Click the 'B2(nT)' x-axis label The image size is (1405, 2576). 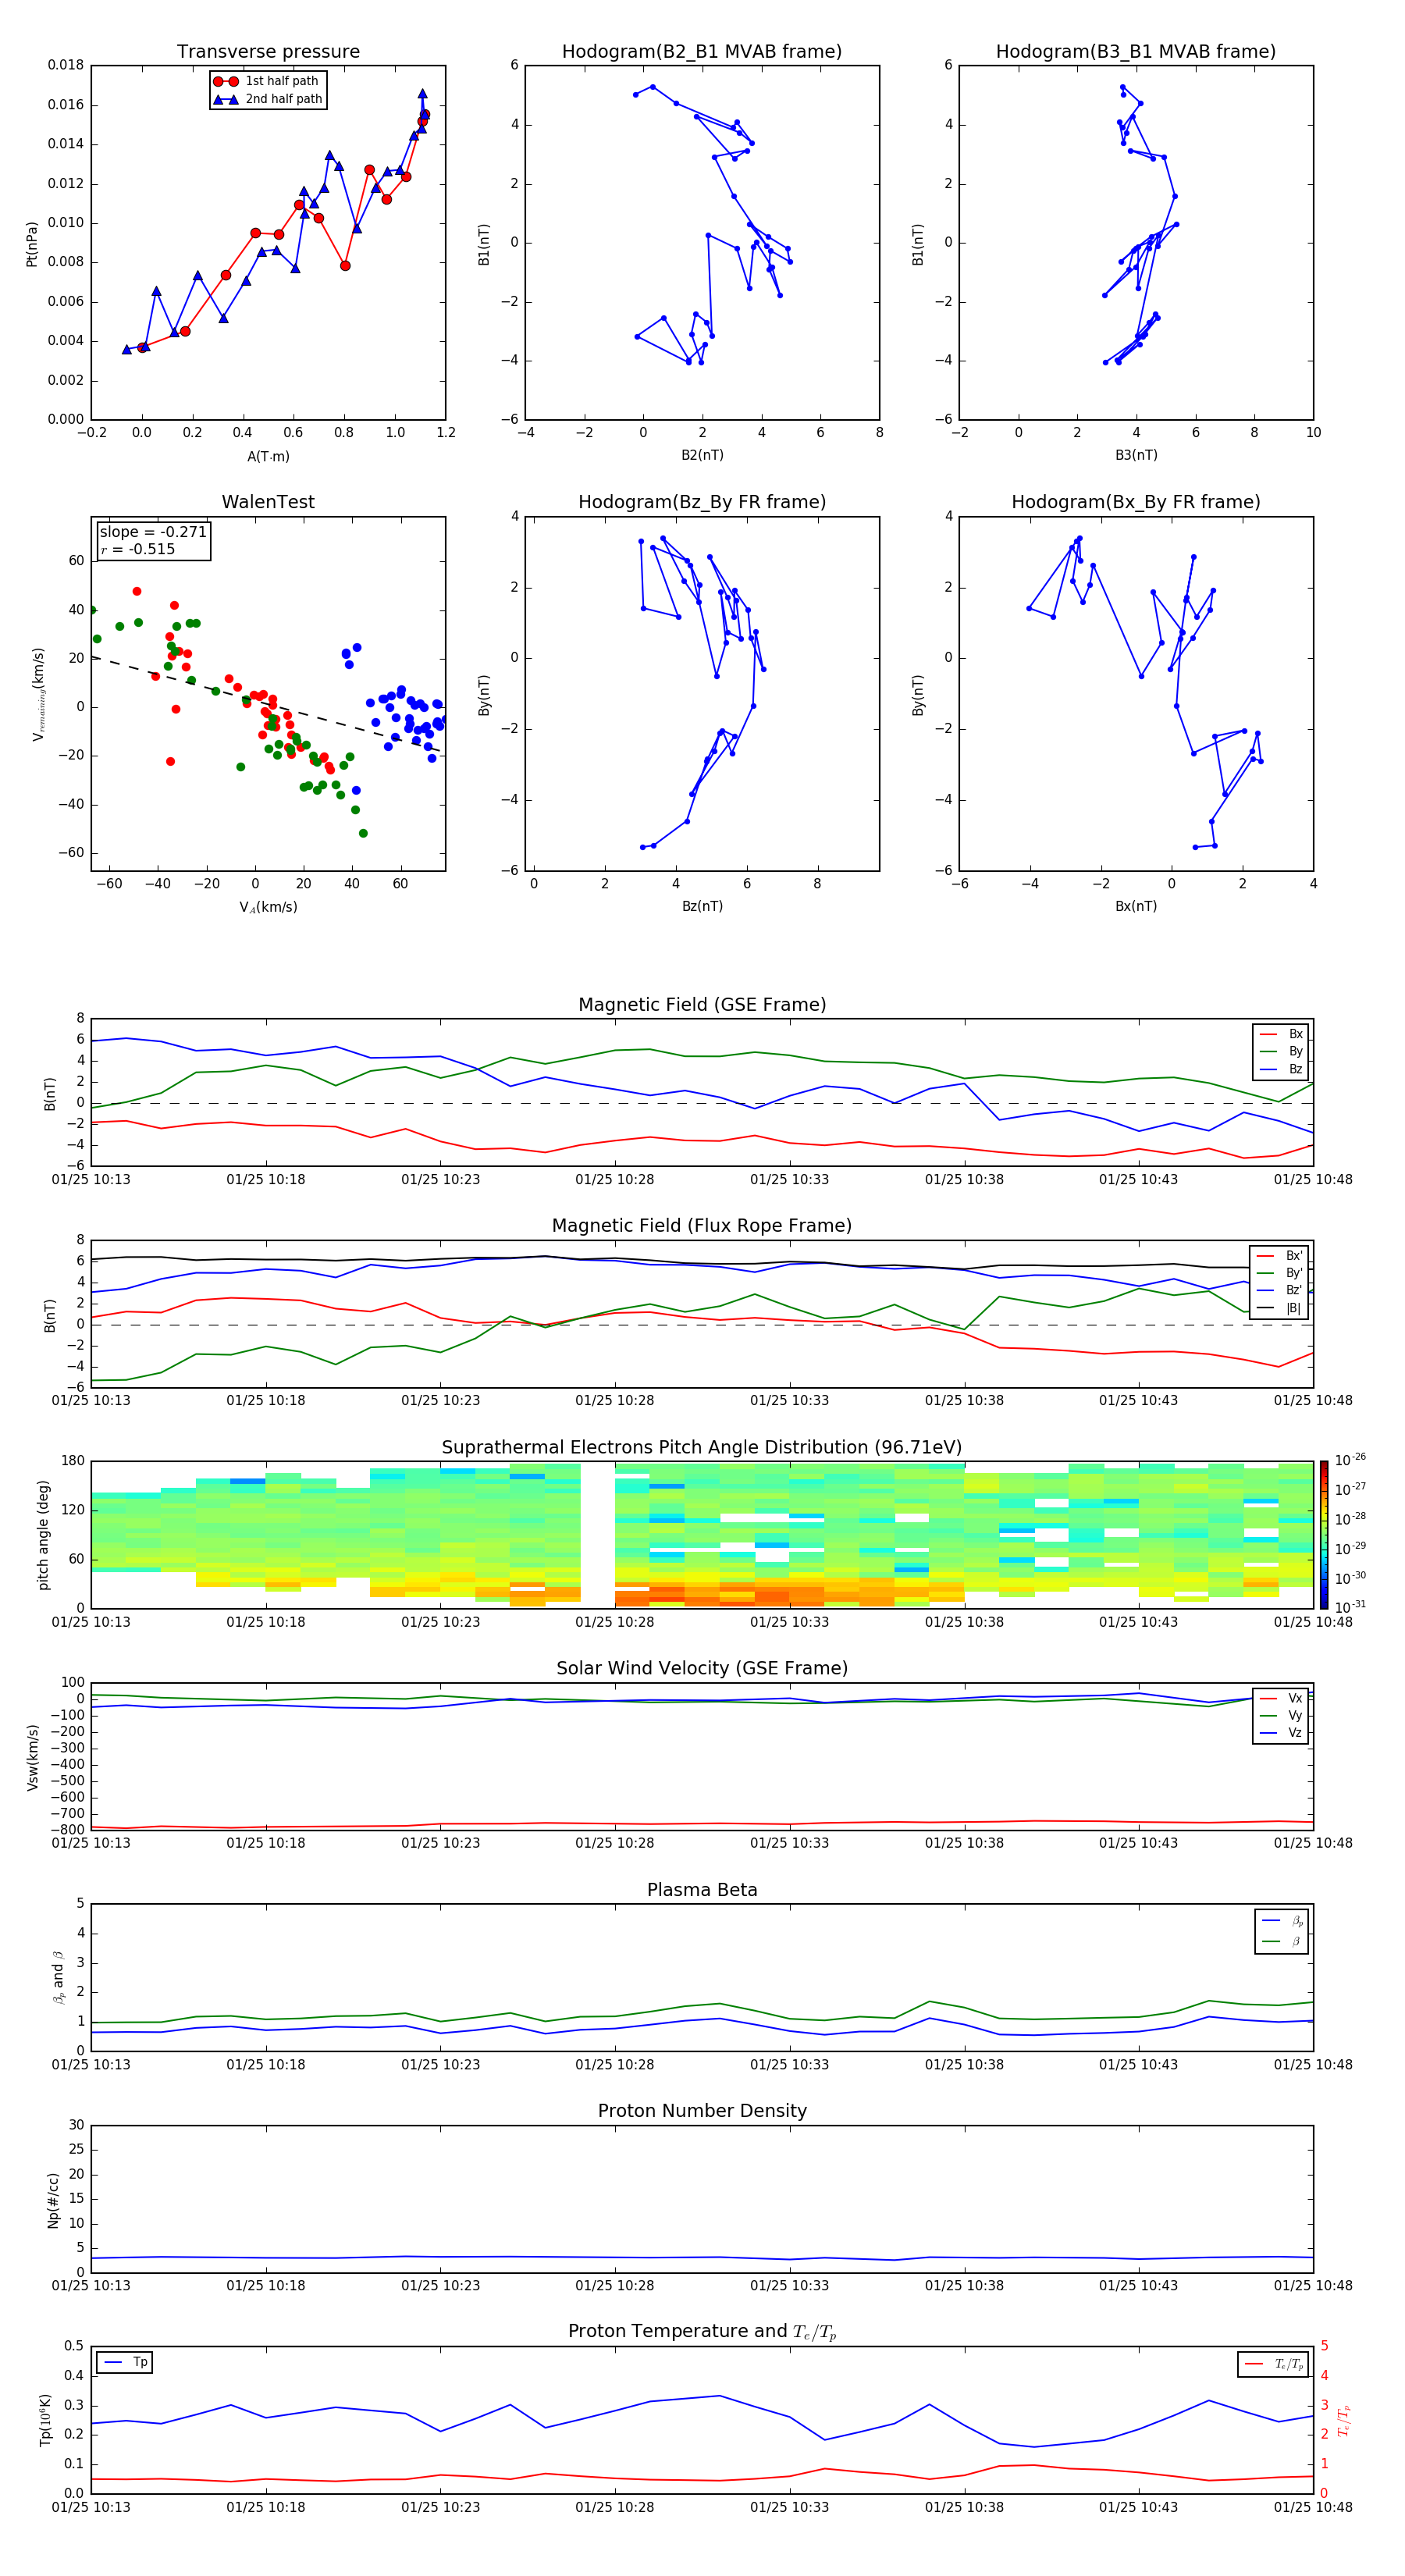coord(702,455)
